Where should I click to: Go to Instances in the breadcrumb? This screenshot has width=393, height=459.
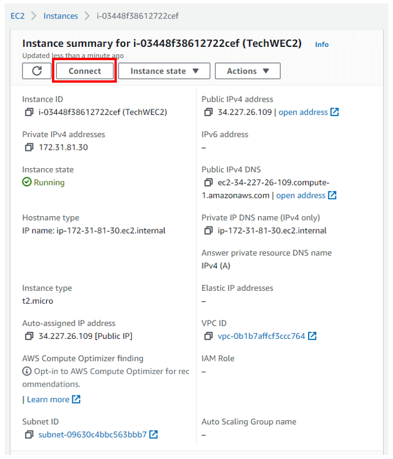[61, 16]
